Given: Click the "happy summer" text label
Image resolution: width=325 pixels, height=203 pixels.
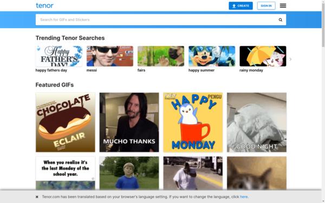Looking at the screenshot, I should tap(201, 70).
